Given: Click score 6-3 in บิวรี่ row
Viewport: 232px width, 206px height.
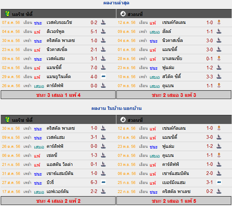Looking at the screenshot, I should coord(94,182).
